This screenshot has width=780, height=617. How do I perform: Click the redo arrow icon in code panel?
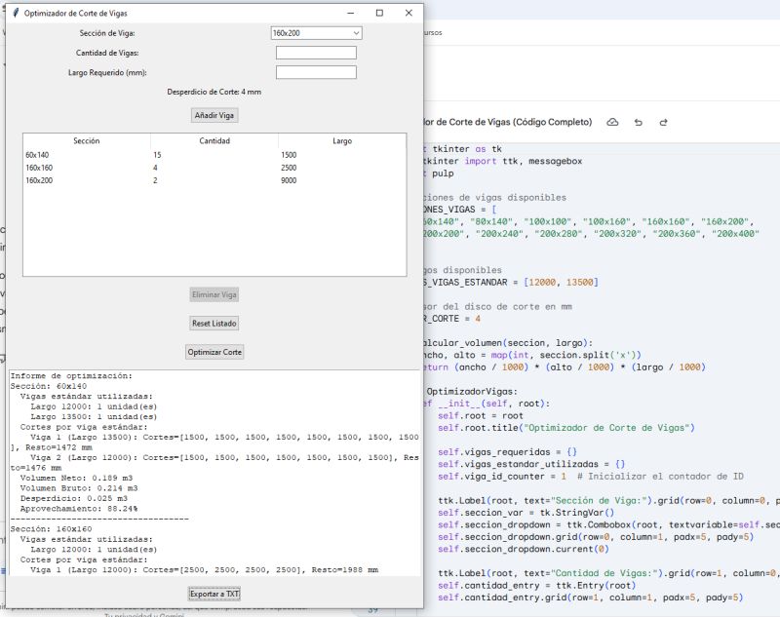click(663, 122)
